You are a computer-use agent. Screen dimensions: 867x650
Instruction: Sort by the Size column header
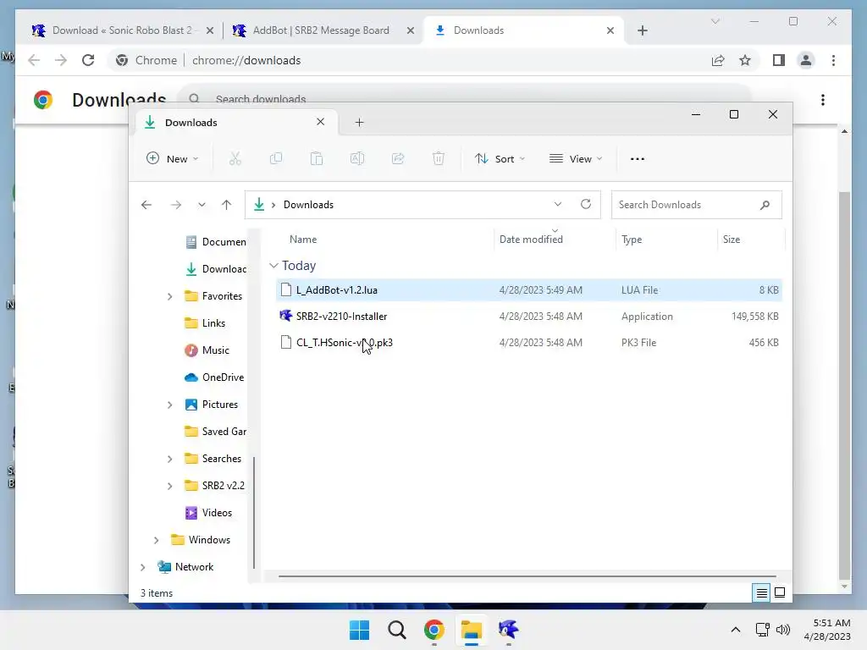pos(731,240)
